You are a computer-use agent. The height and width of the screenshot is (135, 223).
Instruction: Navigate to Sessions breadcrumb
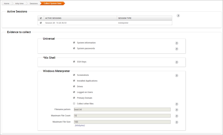click(x=34, y=3)
